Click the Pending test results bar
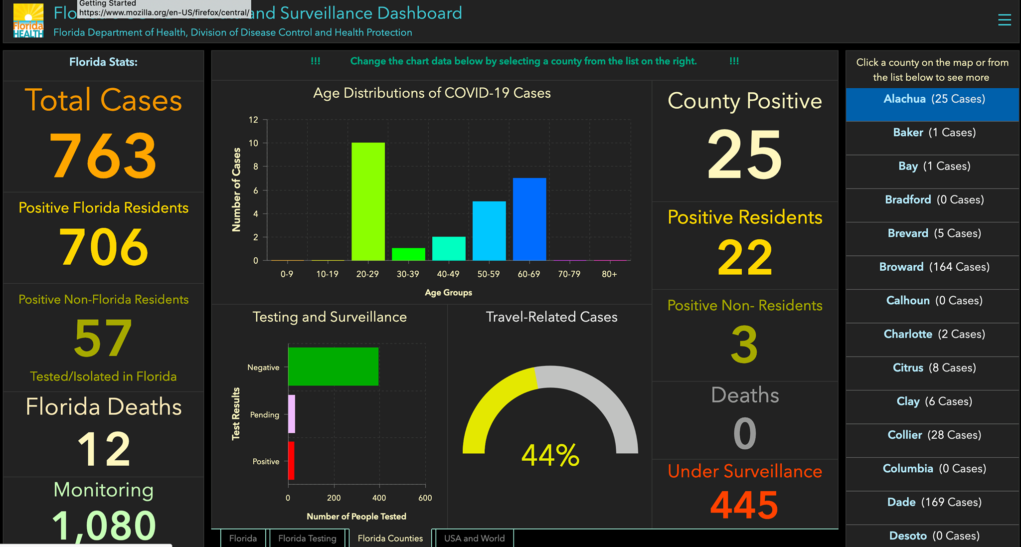1021x547 pixels. [x=292, y=414]
